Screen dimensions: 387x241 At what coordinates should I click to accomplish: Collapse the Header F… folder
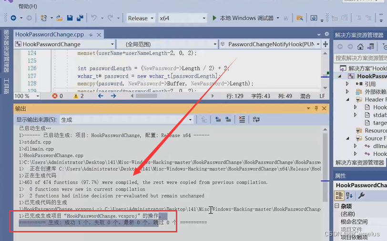tap(347, 100)
